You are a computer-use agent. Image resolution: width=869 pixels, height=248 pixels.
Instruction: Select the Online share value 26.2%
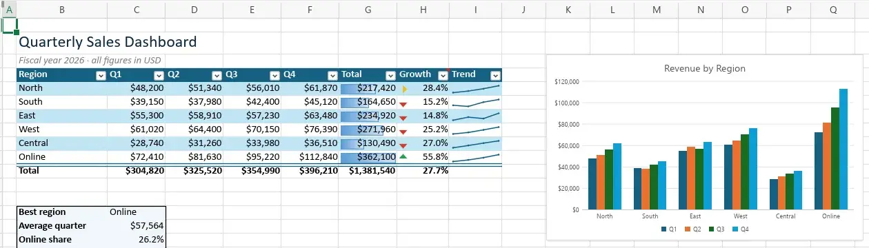(x=137, y=240)
